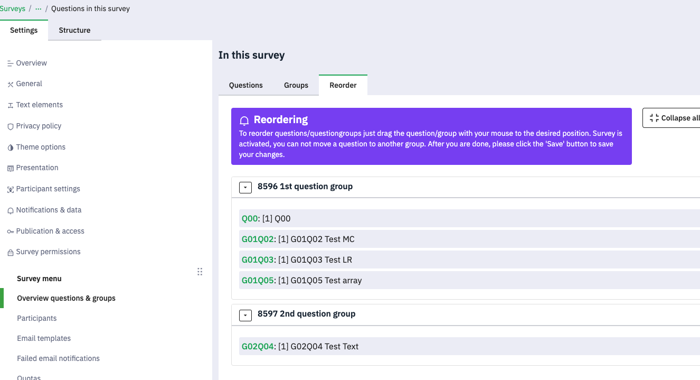Click the Theme options contrast icon
700x380 pixels.
tap(10, 147)
